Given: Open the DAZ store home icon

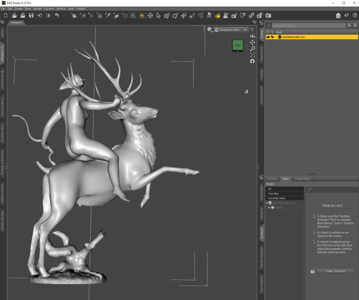Looking at the screenshot, I should coord(338,15).
